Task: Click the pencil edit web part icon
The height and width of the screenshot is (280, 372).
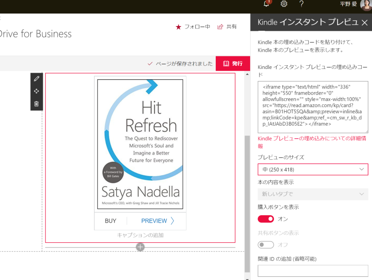Action: tap(37, 79)
